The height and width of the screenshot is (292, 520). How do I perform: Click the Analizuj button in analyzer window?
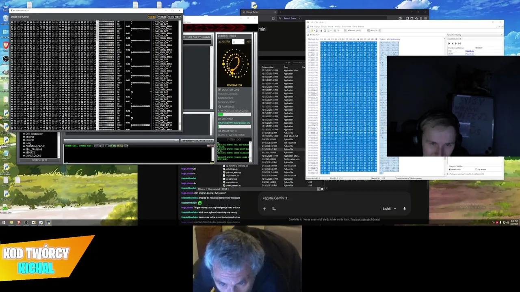click(152, 17)
